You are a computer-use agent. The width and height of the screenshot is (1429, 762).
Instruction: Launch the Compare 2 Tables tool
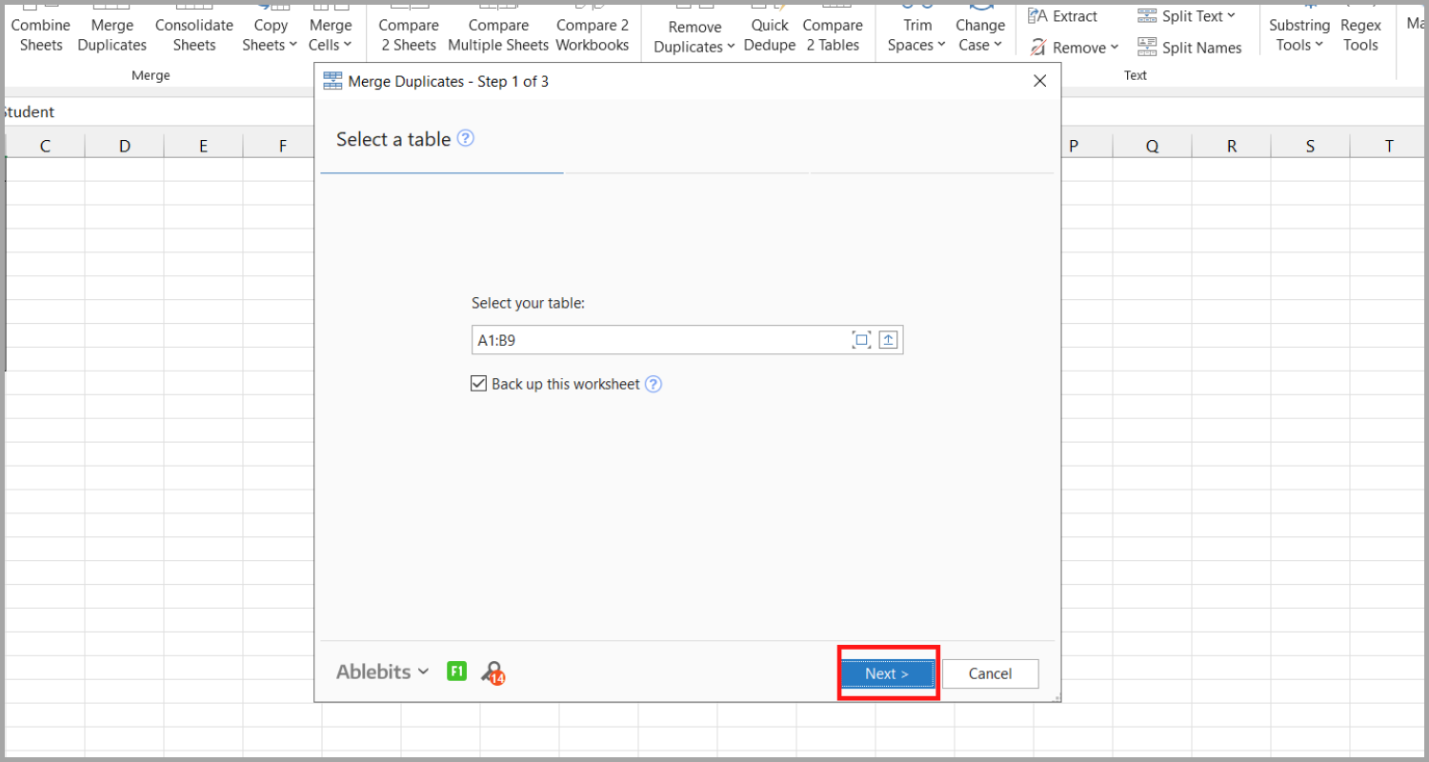click(833, 34)
